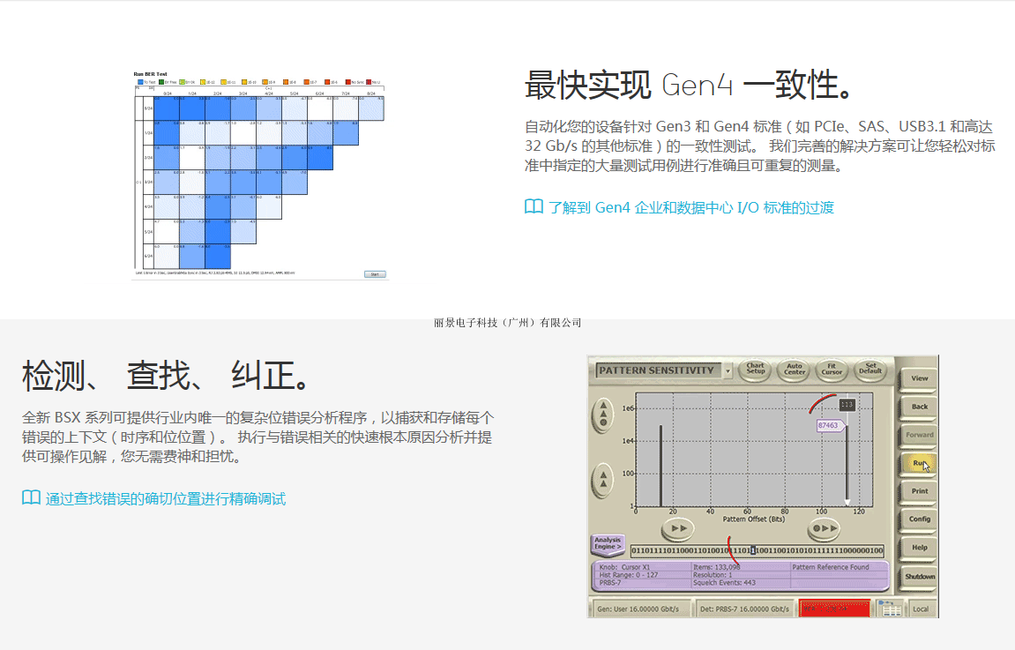Click the '检测、 查找、 纠正。' heading

tap(168, 376)
